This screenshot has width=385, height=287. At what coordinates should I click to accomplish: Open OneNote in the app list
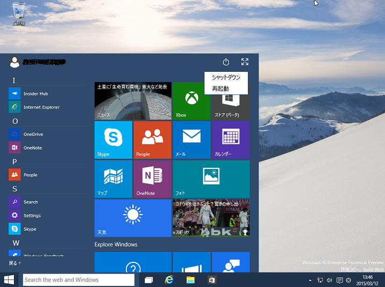tap(48, 148)
